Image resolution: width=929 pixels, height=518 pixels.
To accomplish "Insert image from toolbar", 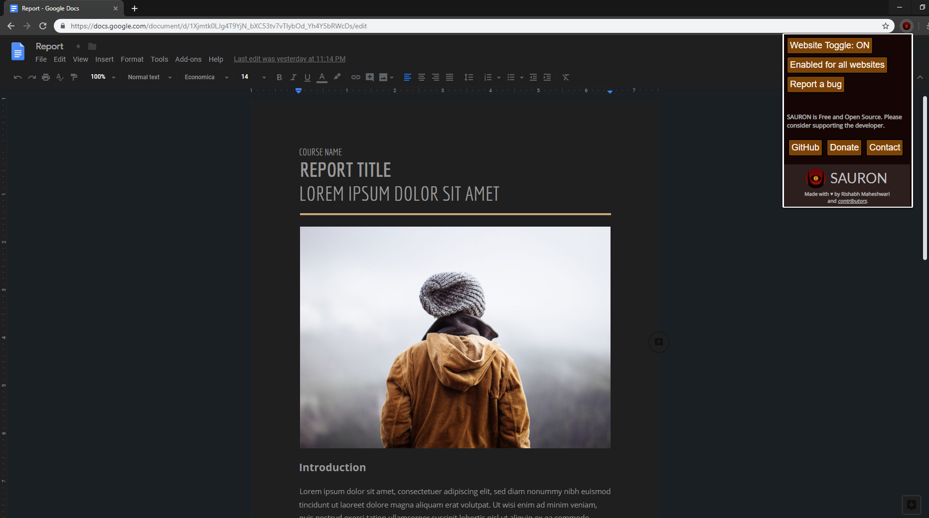I will 383,77.
